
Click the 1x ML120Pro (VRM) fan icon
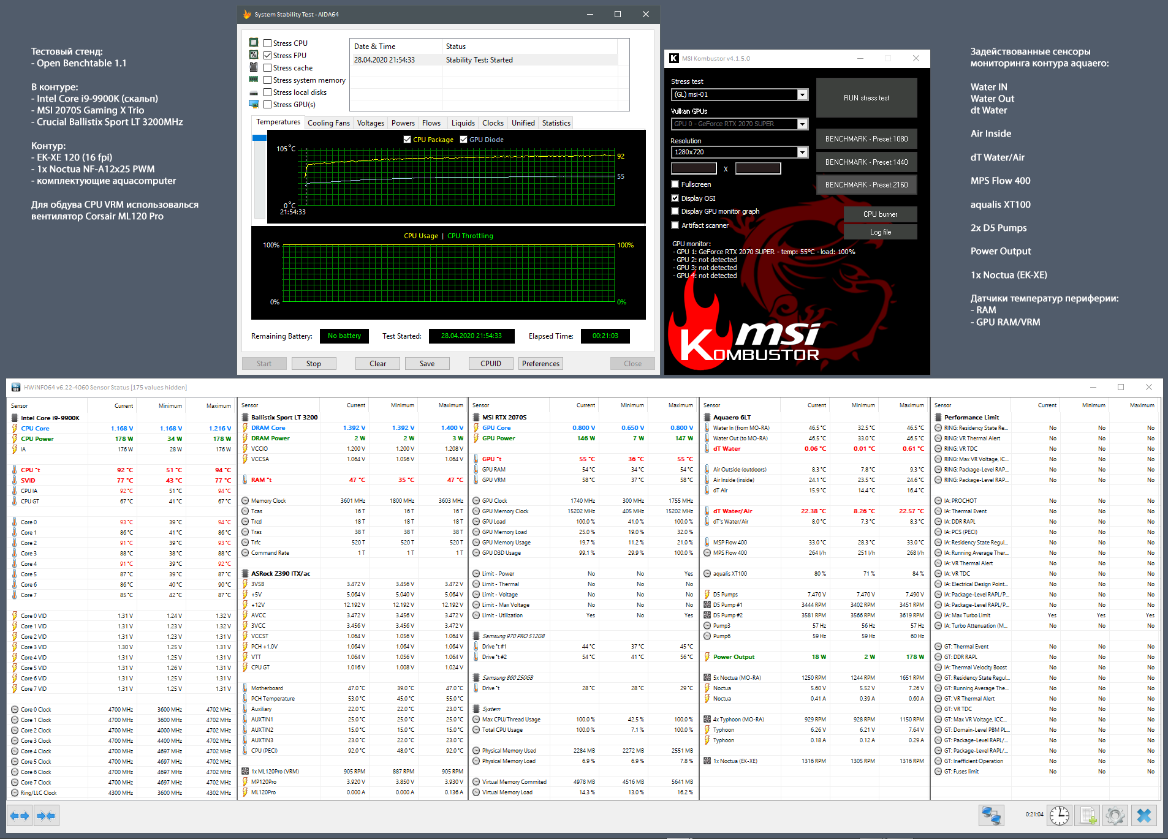point(245,771)
